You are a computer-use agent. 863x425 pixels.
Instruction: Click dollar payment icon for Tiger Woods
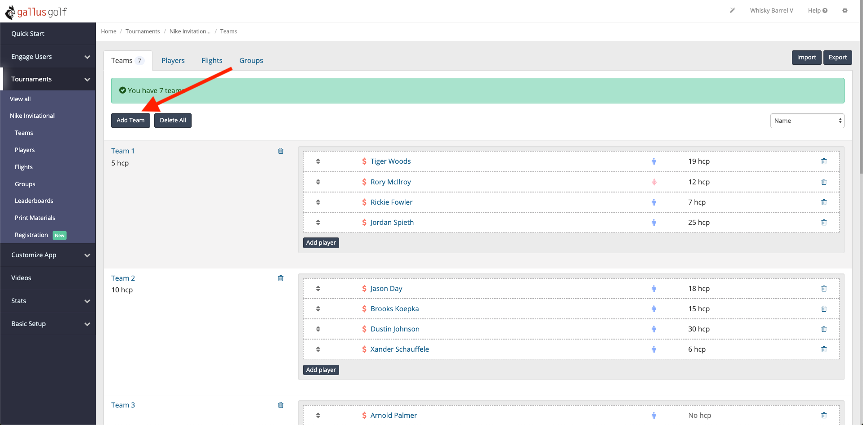point(364,161)
